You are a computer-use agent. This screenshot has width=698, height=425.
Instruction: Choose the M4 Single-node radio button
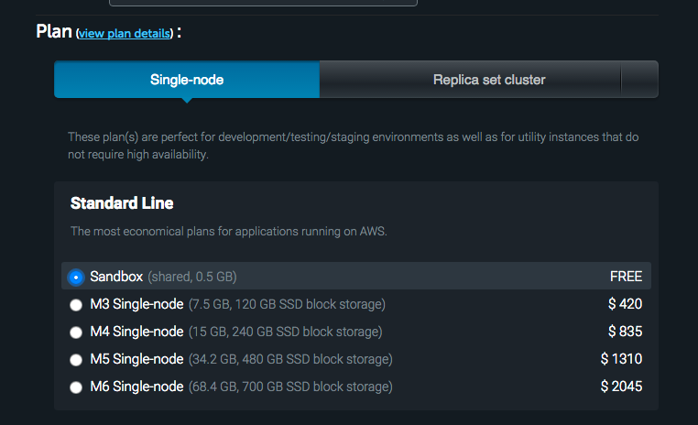[76, 332]
